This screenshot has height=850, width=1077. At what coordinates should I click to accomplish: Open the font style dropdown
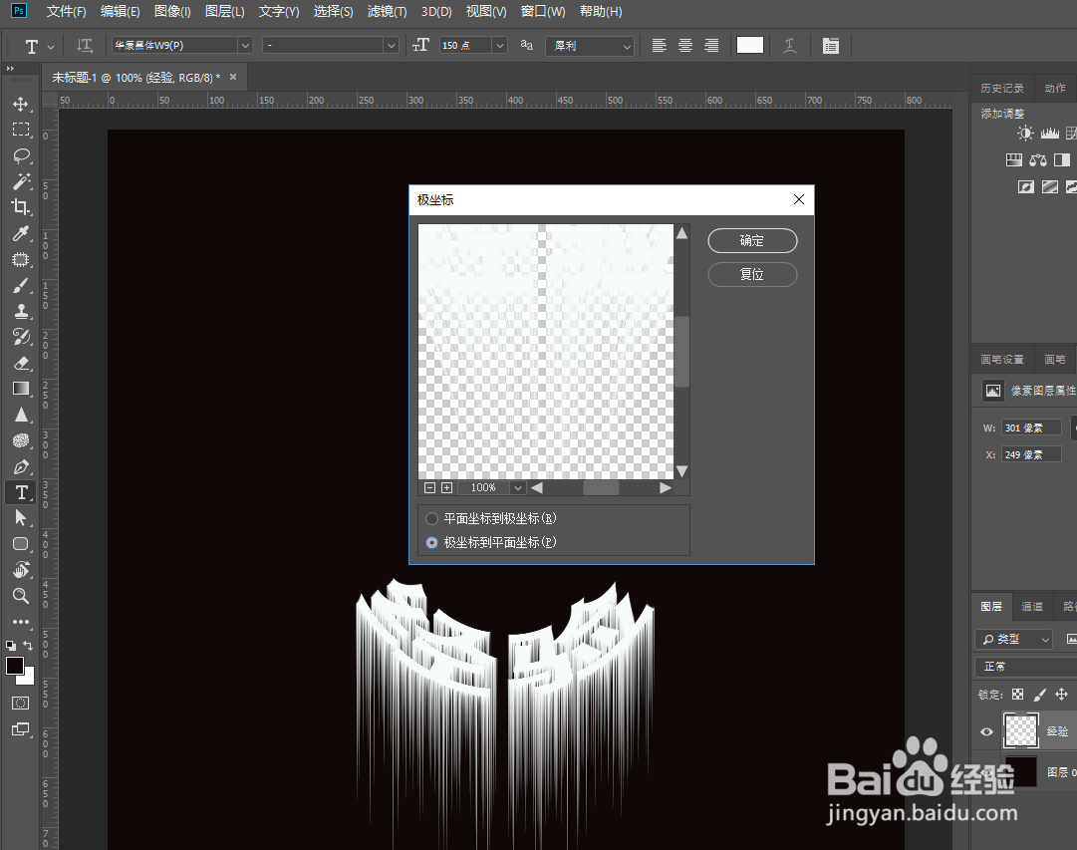tap(392, 46)
